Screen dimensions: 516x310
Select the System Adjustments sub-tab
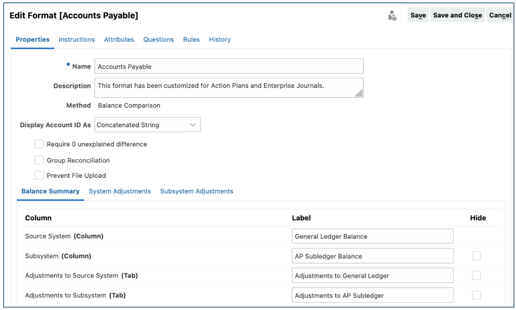(120, 191)
